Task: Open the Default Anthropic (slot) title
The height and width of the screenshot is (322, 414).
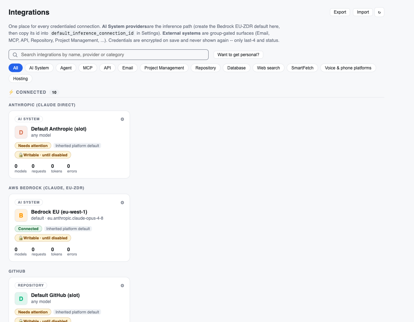Action: point(59,129)
